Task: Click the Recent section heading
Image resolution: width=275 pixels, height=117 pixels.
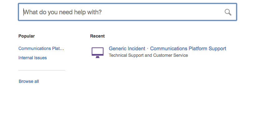Action: click(97, 36)
